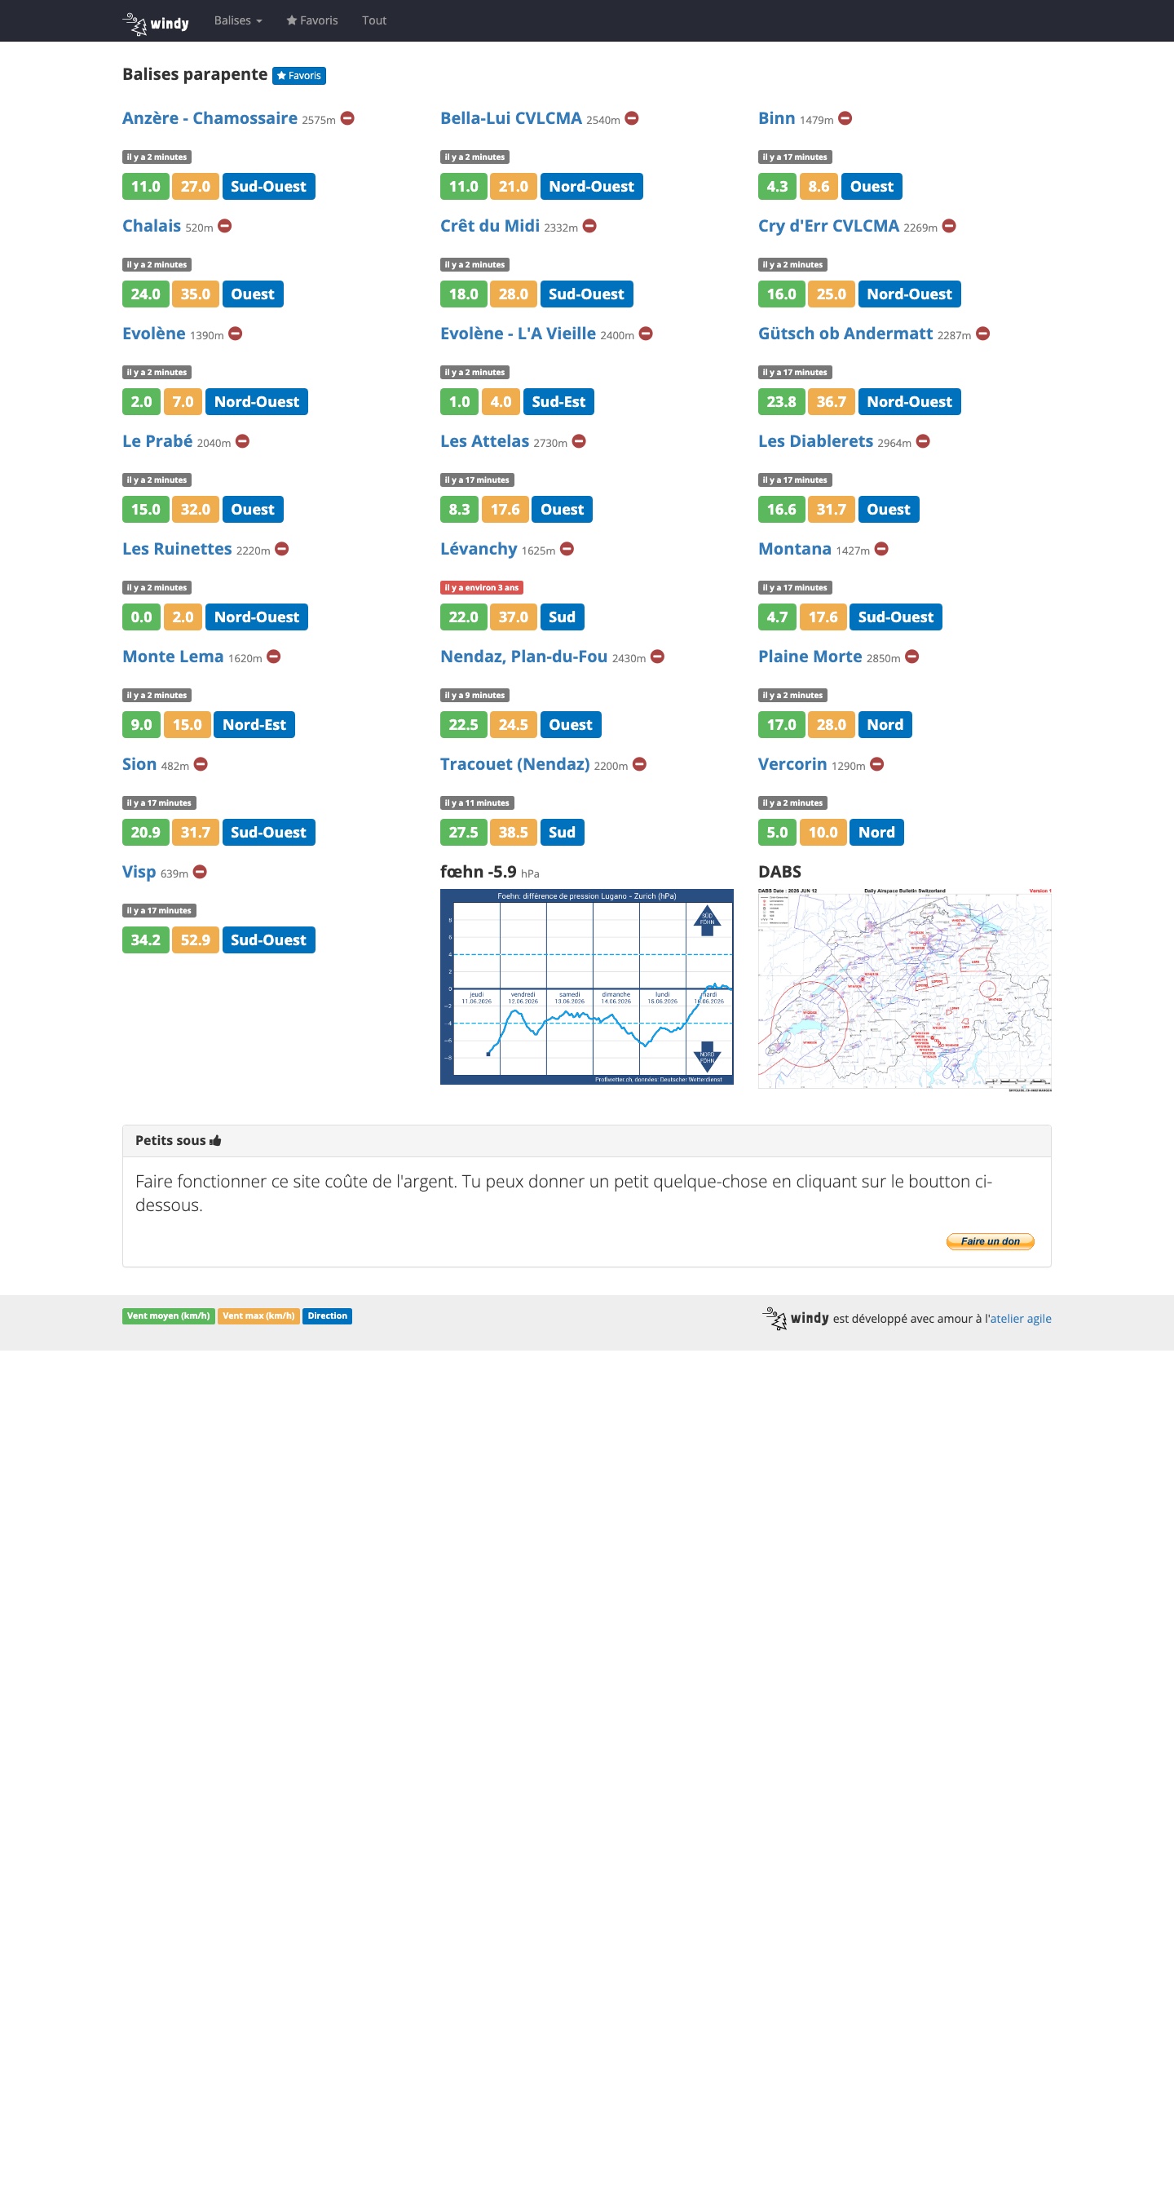Screen dimensions: 1174x2202
Task: Click the Direction legend badge
Action: pos(327,1316)
